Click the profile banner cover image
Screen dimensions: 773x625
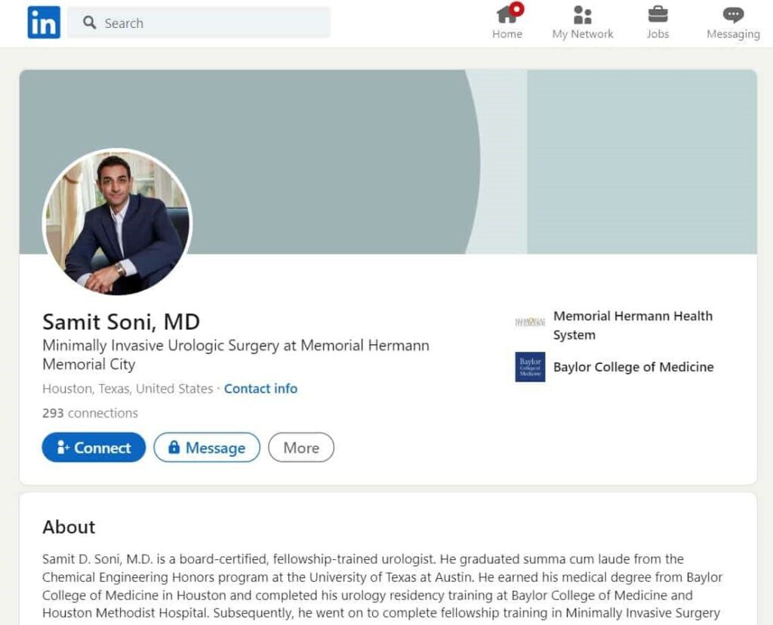tap(388, 162)
